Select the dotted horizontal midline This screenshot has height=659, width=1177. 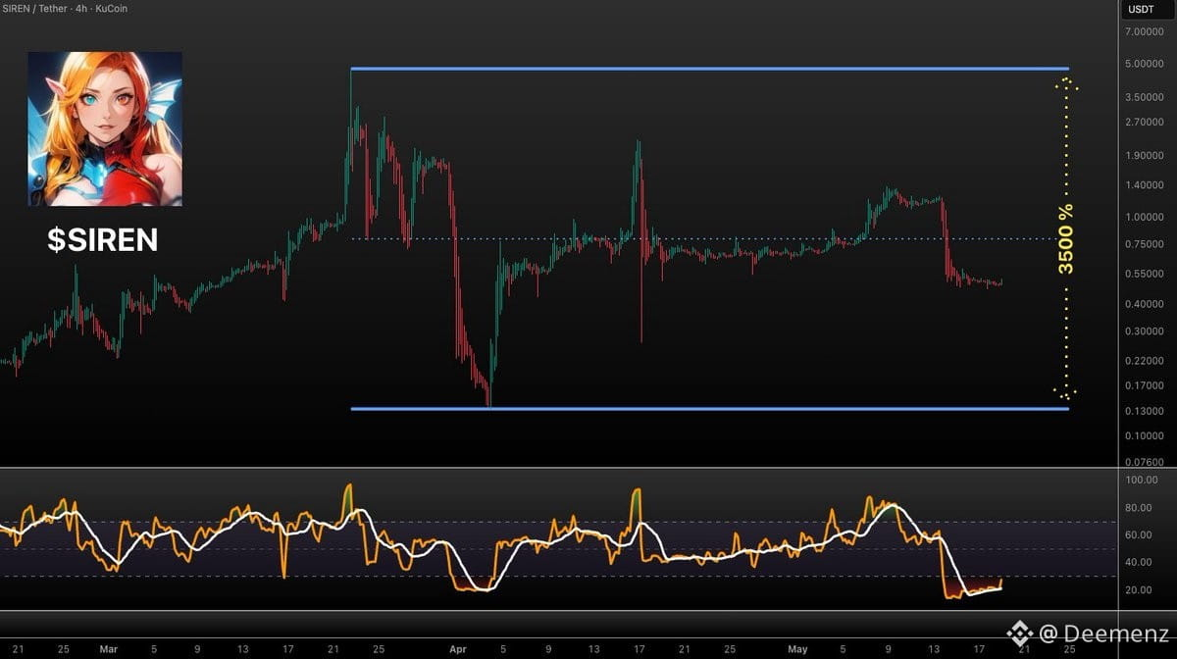709,238
